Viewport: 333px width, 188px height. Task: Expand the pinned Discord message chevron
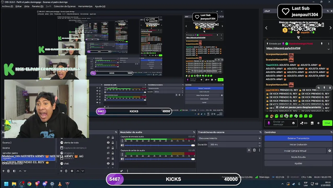tap(329, 49)
